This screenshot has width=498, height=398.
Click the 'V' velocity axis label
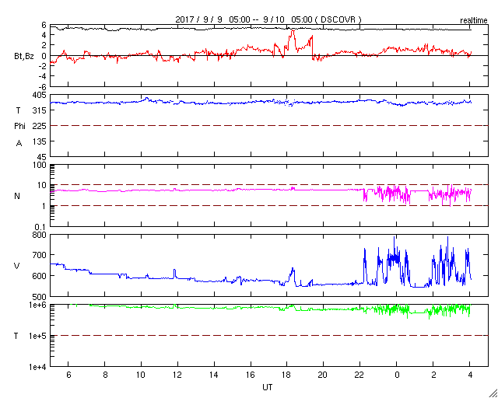click(17, 266)
